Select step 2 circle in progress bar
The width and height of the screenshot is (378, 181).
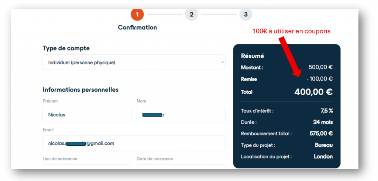pyautogui.click(x=192, y=14)
